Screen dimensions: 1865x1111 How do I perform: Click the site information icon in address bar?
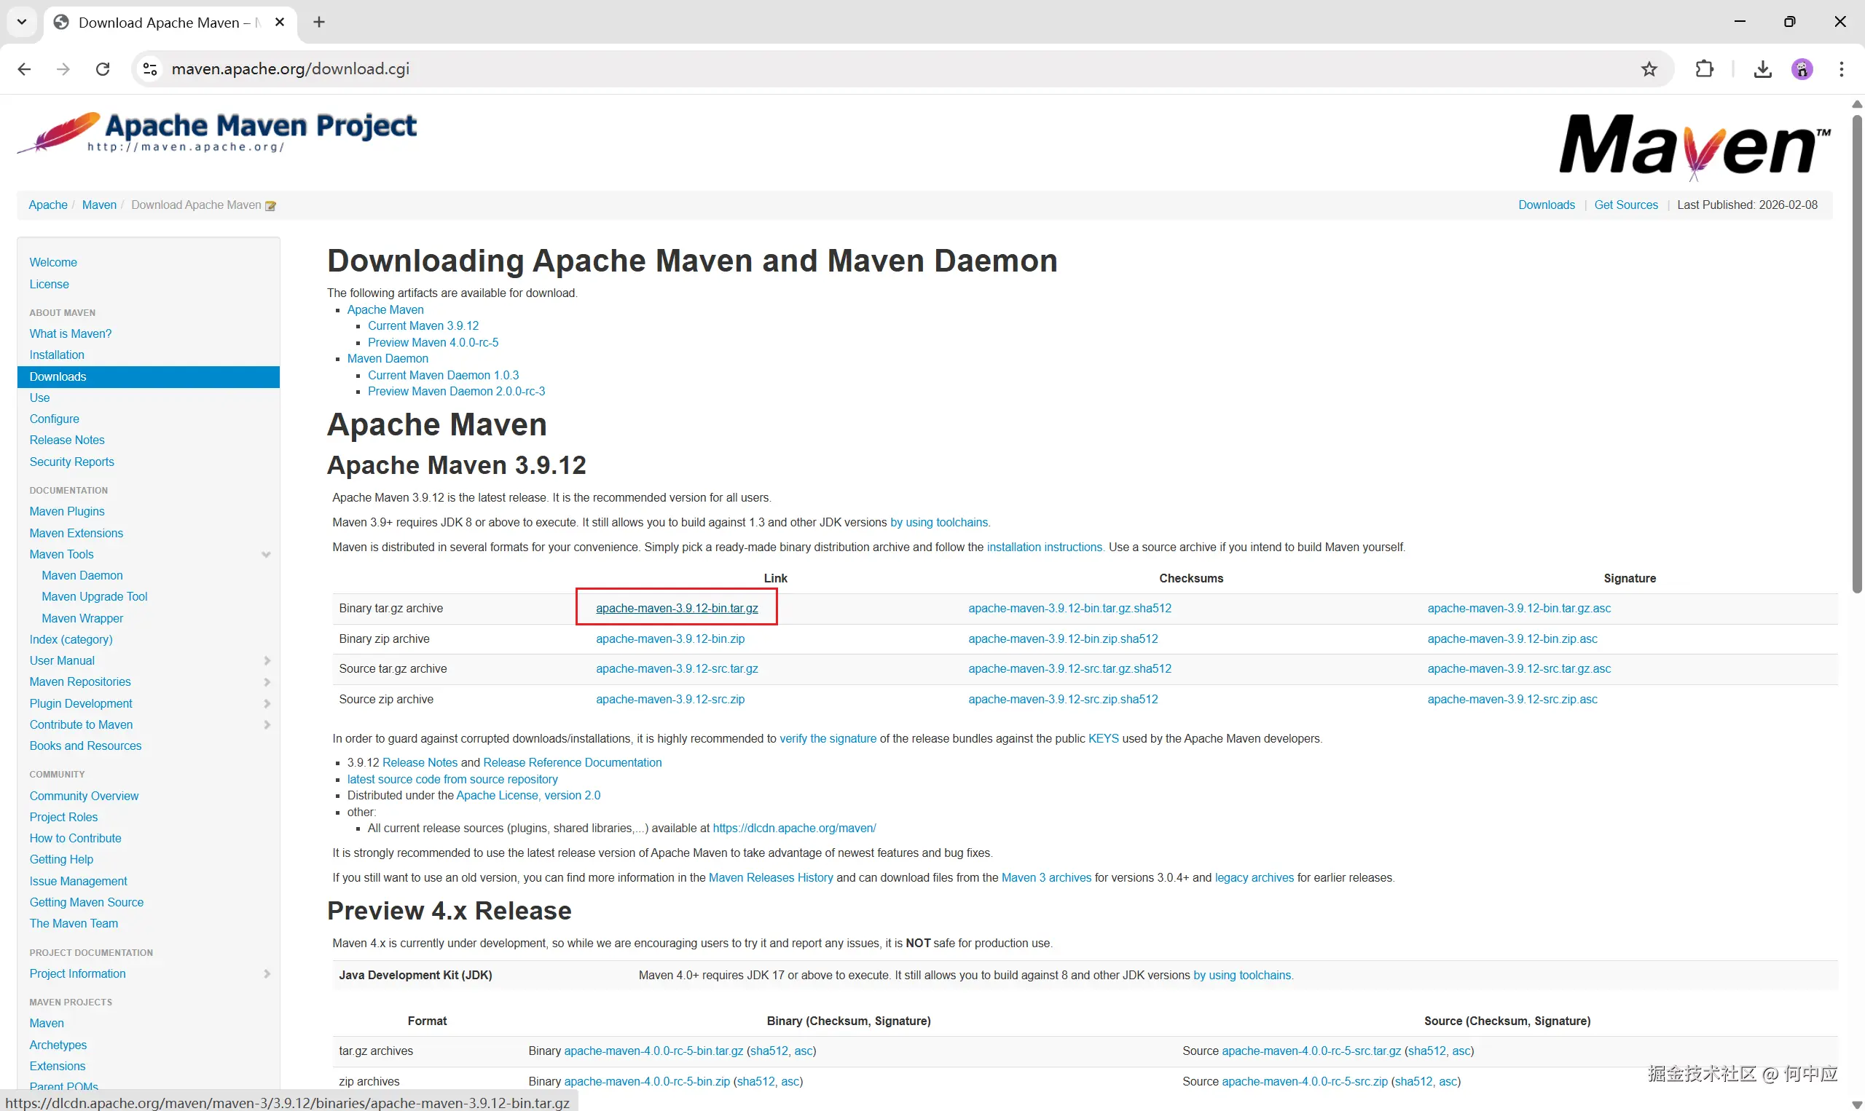tap(150, 69)
